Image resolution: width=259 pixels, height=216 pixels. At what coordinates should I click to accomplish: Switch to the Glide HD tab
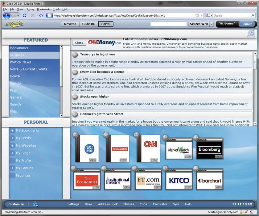(x=89, y=24)
